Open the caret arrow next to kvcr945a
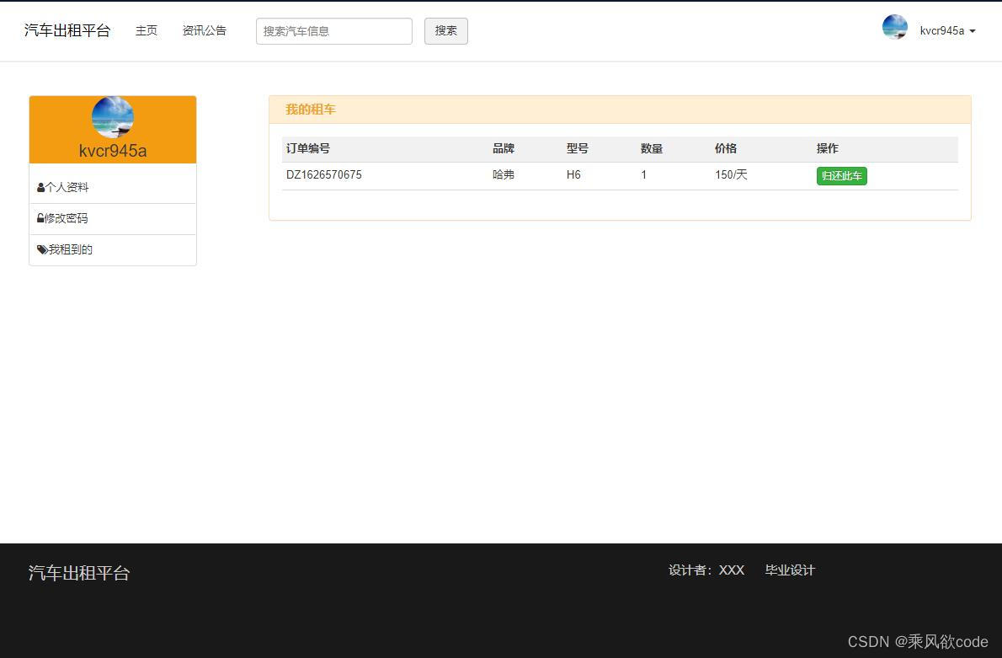Image resolution: width=1002 pixels, height=658 pixels. point(973,33)
